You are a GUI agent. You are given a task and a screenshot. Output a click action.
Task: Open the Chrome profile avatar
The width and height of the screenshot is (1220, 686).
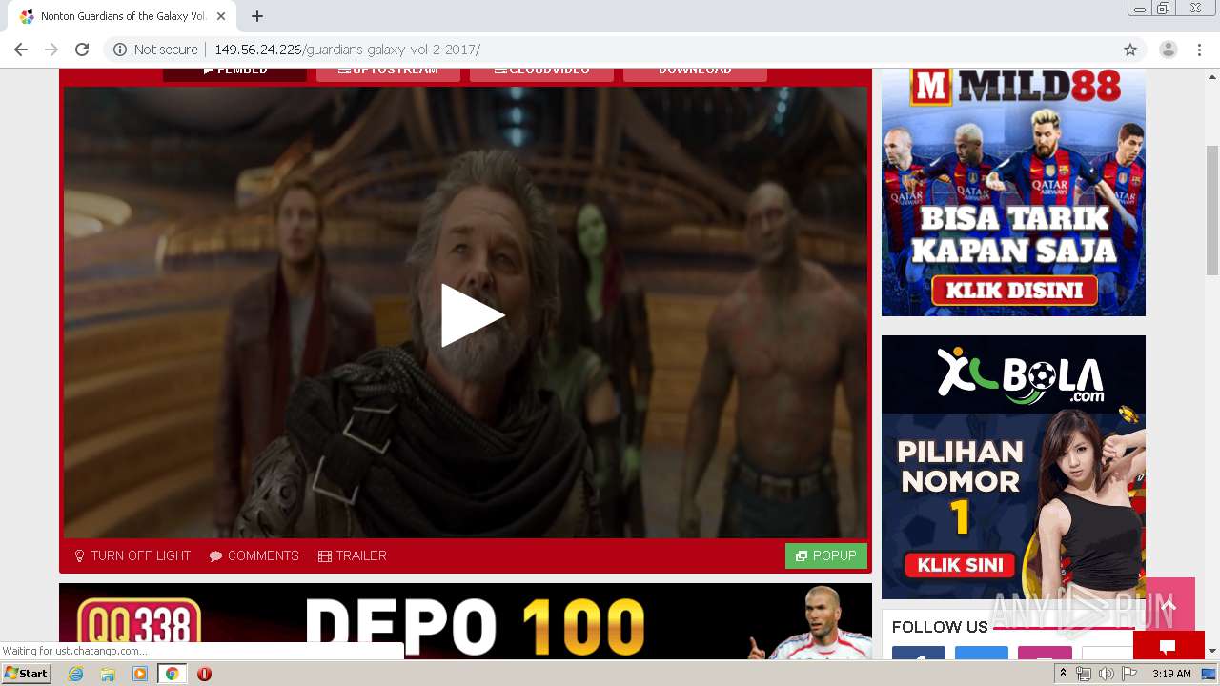pos(1169,50)
